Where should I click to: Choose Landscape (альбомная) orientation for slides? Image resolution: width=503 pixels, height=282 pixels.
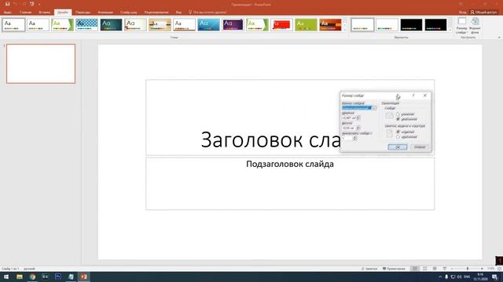click(x=398, y=119)
